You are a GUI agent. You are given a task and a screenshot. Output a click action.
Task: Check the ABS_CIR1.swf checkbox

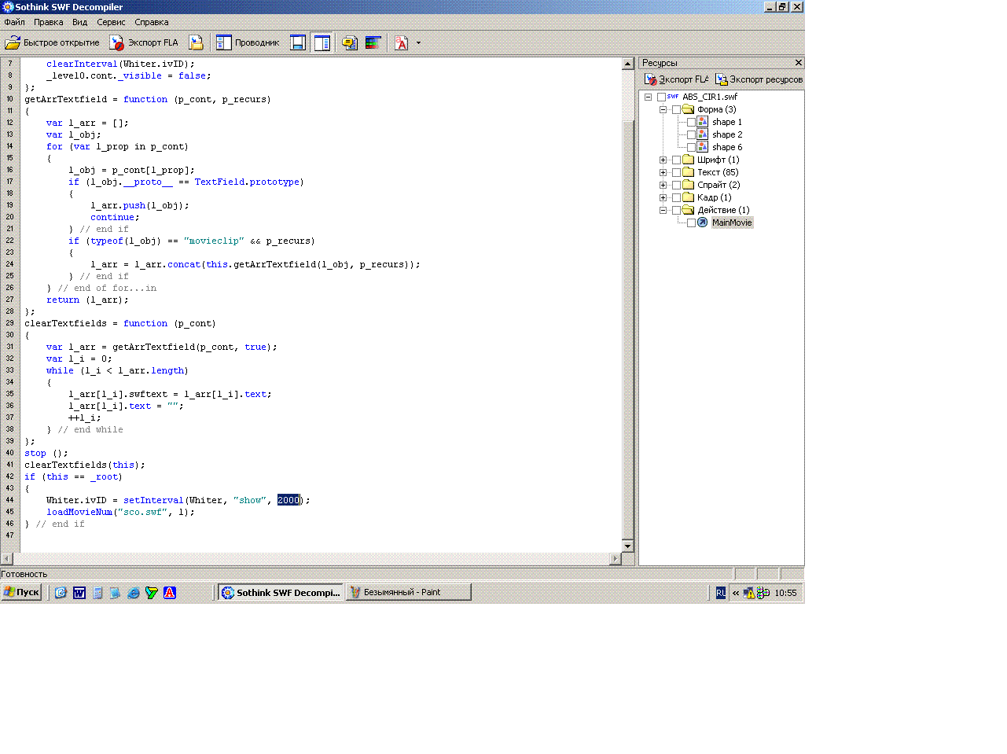pos(661,97)
